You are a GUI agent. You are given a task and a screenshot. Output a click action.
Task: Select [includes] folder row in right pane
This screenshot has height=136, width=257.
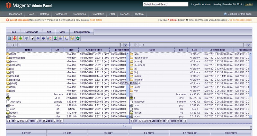click(189, 65)
